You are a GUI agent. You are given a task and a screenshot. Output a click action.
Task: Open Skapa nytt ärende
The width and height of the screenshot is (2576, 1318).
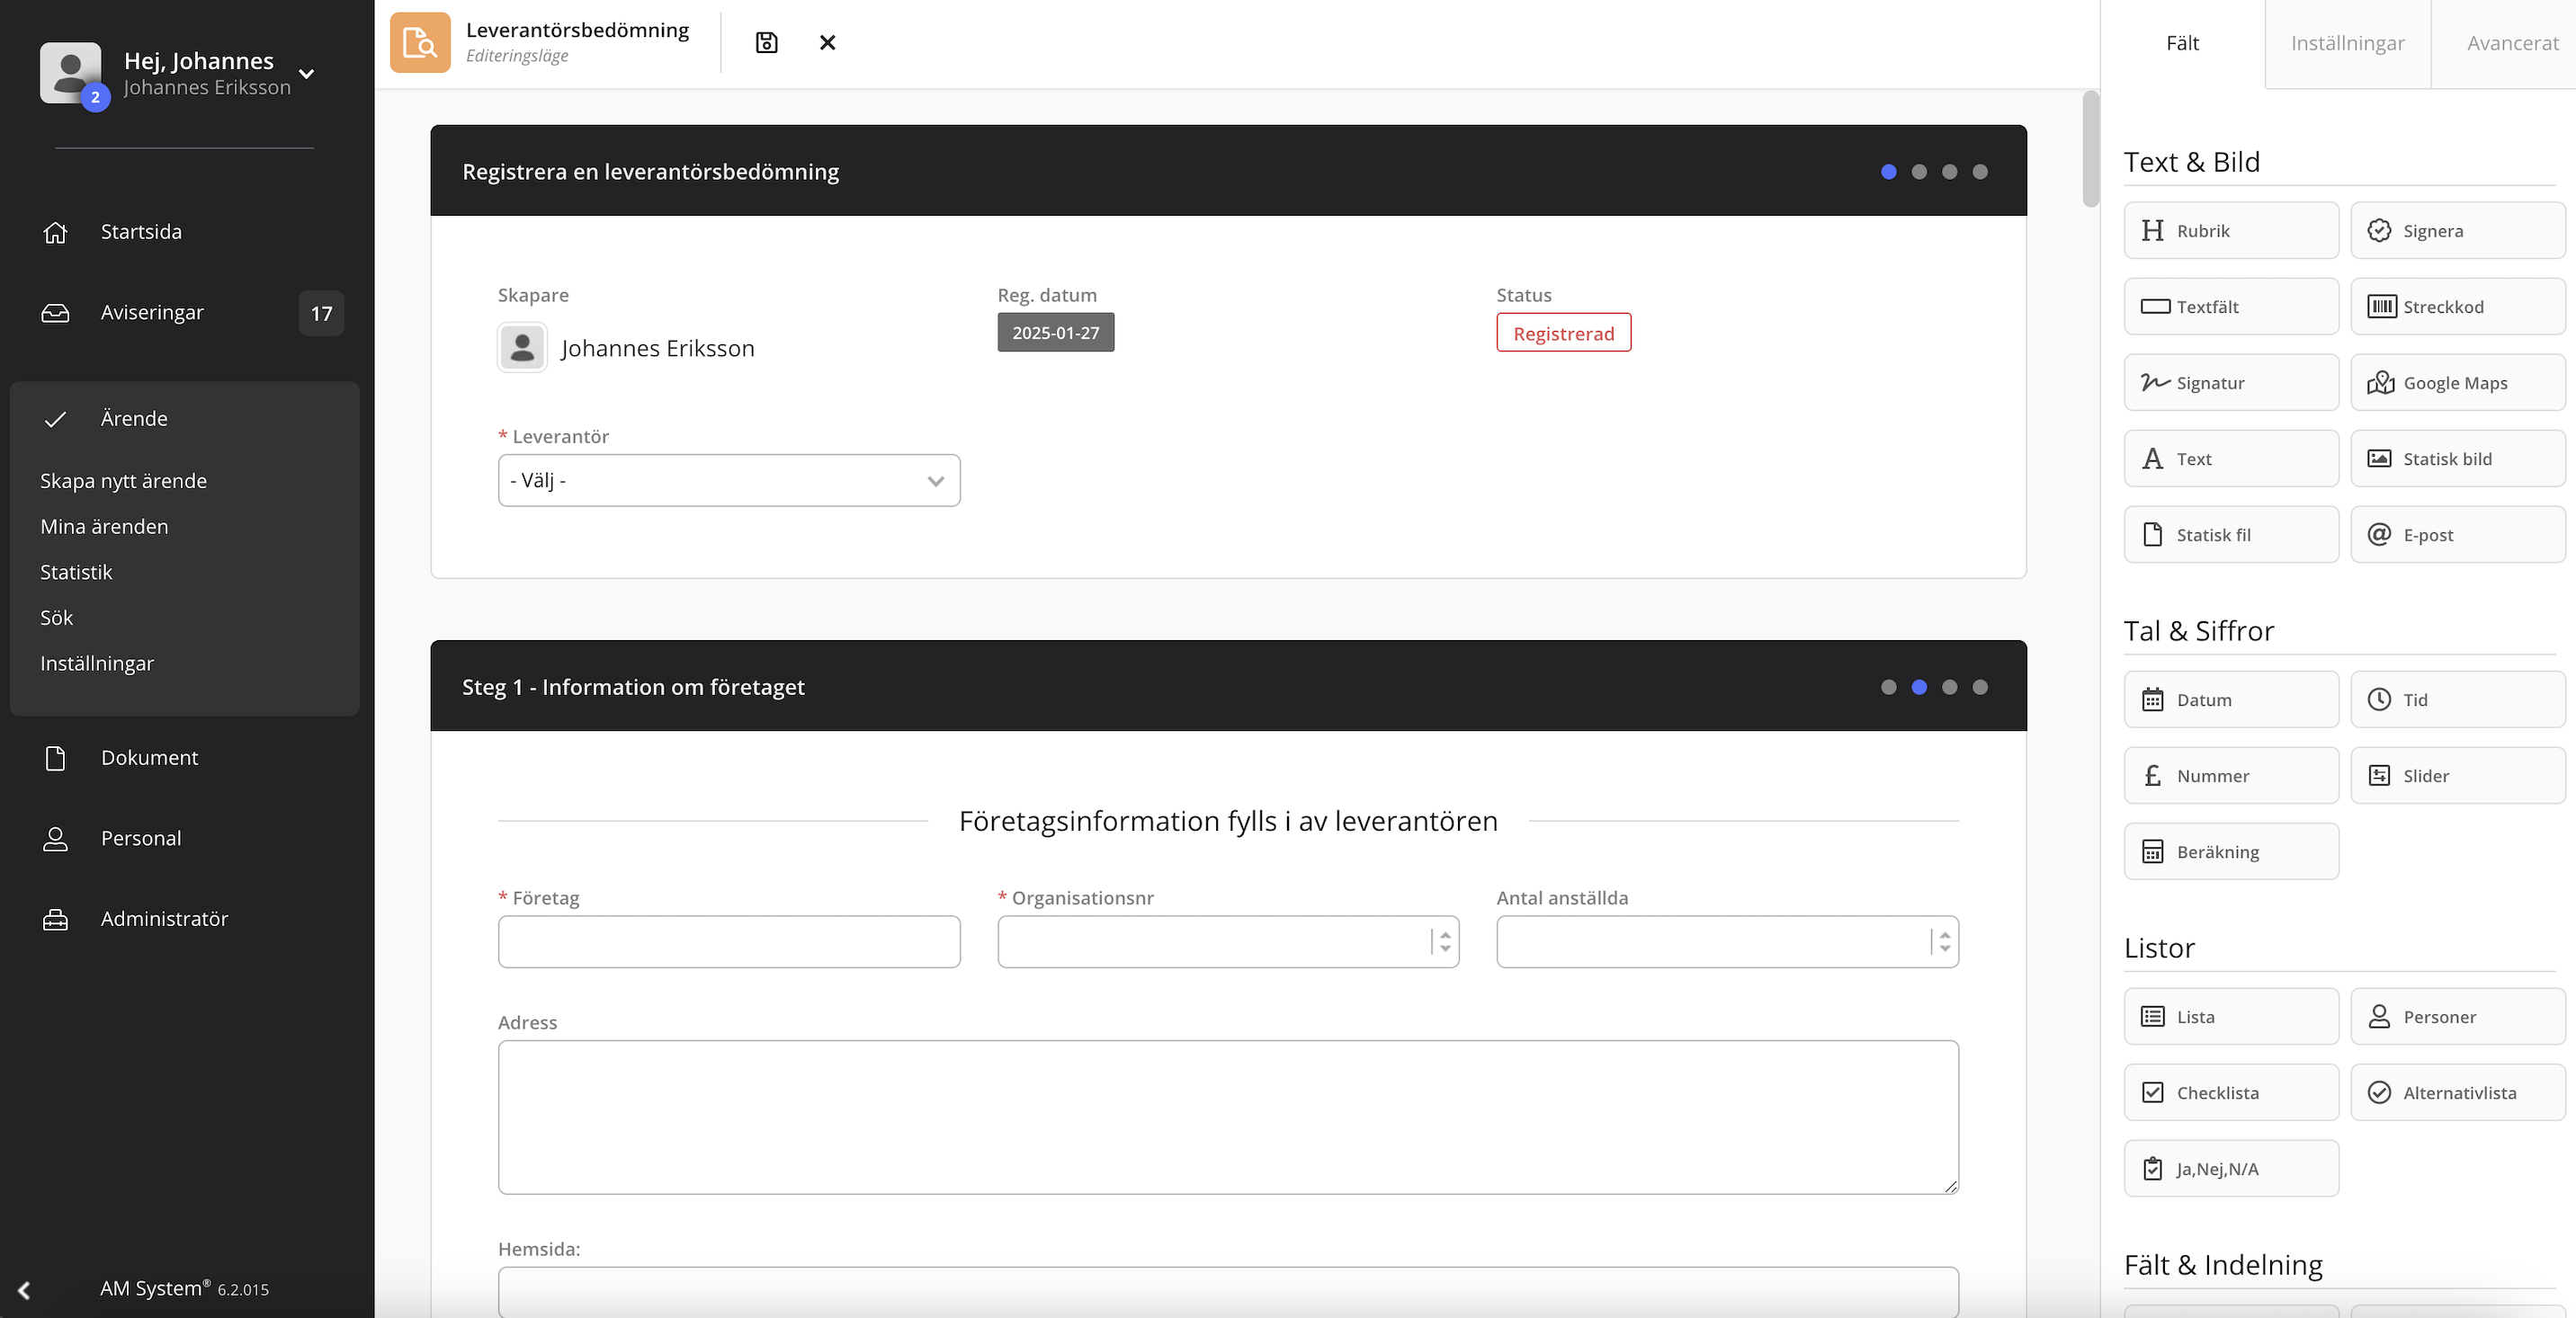click(x=123, y=479)
